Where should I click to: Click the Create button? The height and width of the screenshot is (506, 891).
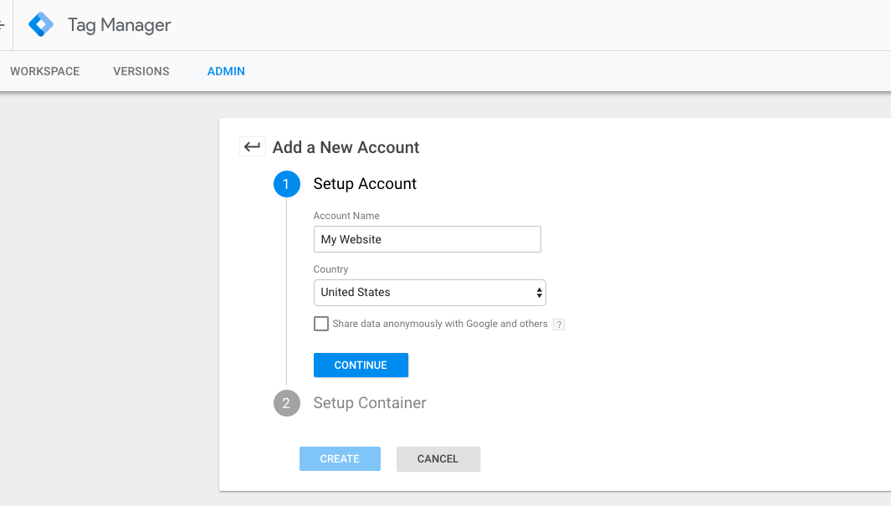(x=340, y=459)
